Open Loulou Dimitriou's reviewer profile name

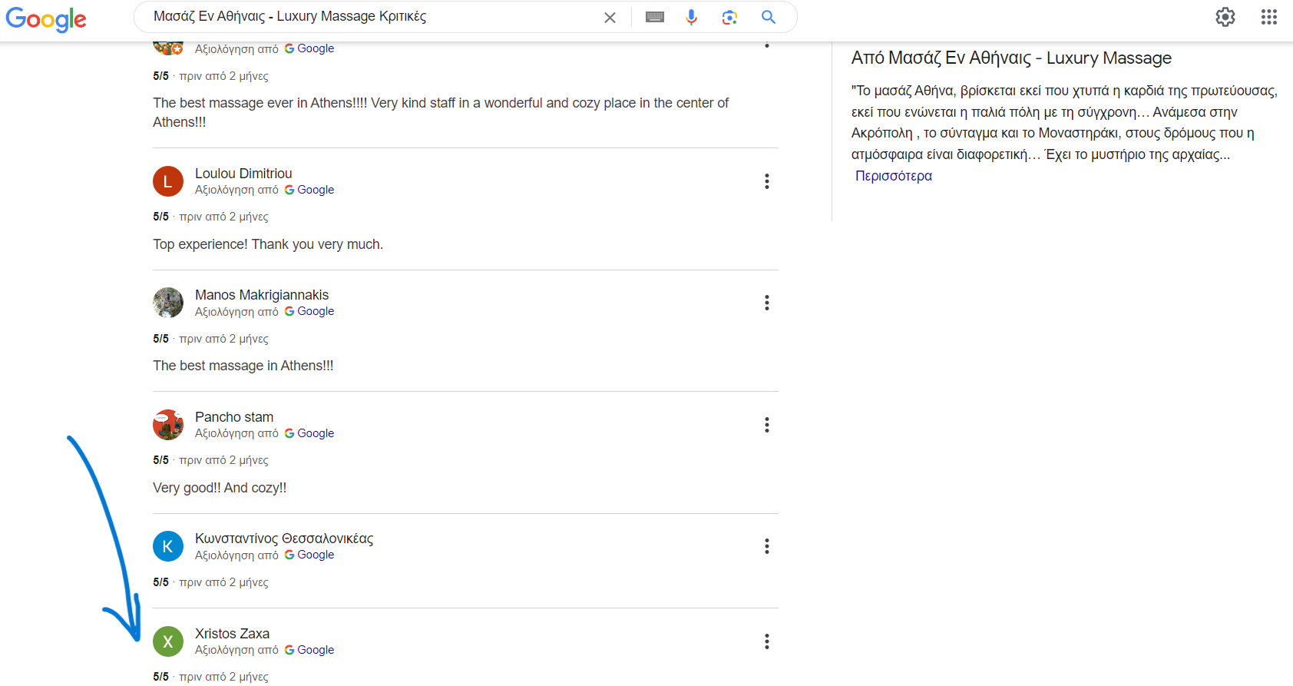(x=243, y=174)
